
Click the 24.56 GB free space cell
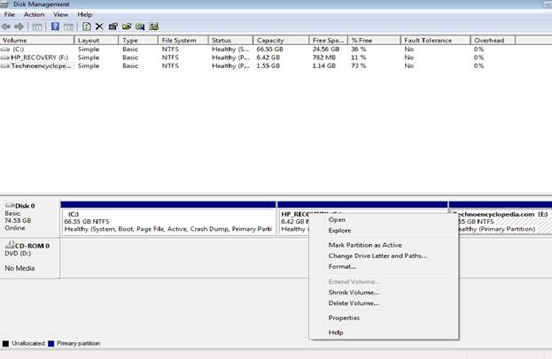[x=326, y=50]
